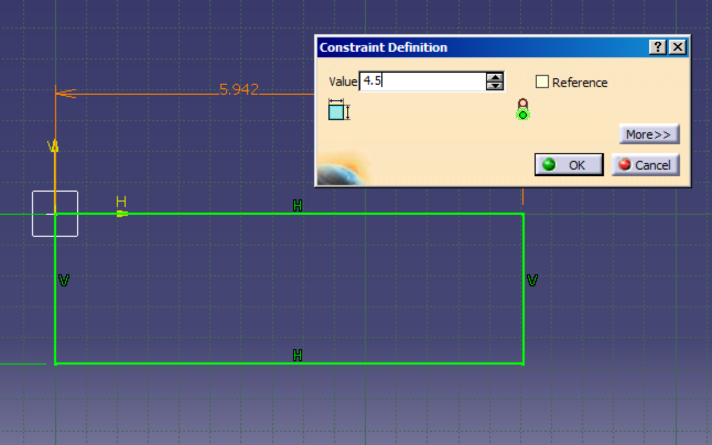Select bottom horizontal constraint symbol H

pos(298,356)
